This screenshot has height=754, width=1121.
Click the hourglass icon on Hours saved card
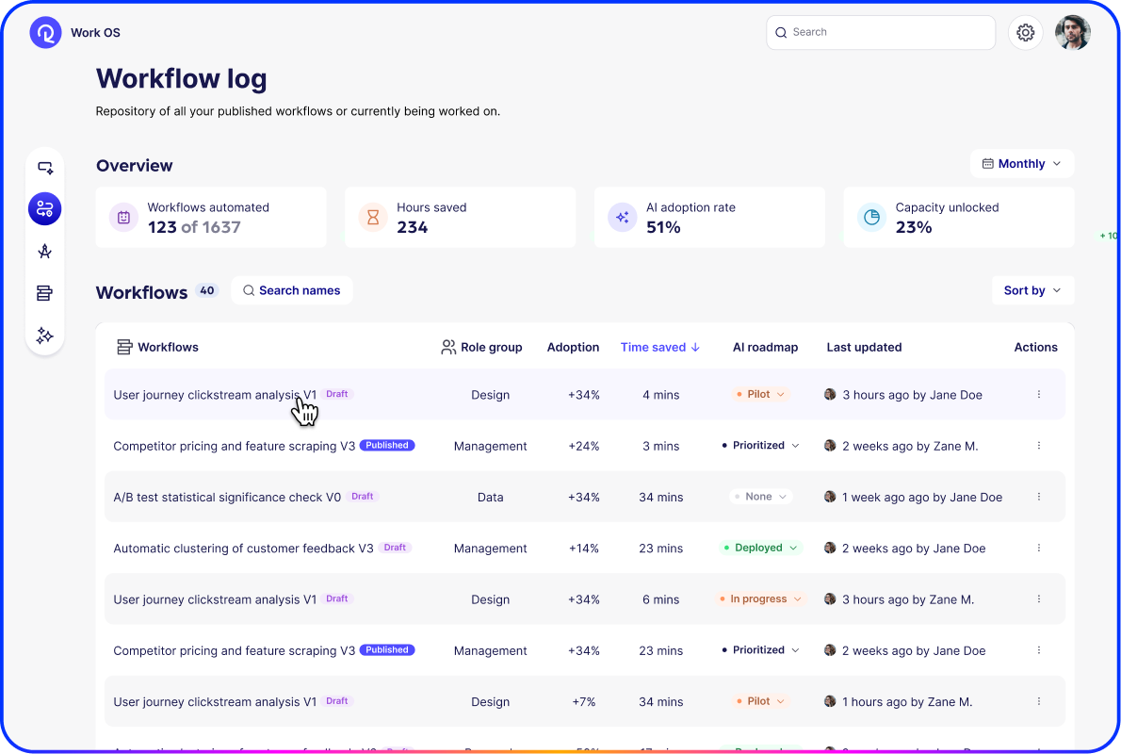[x=373, y=217]
